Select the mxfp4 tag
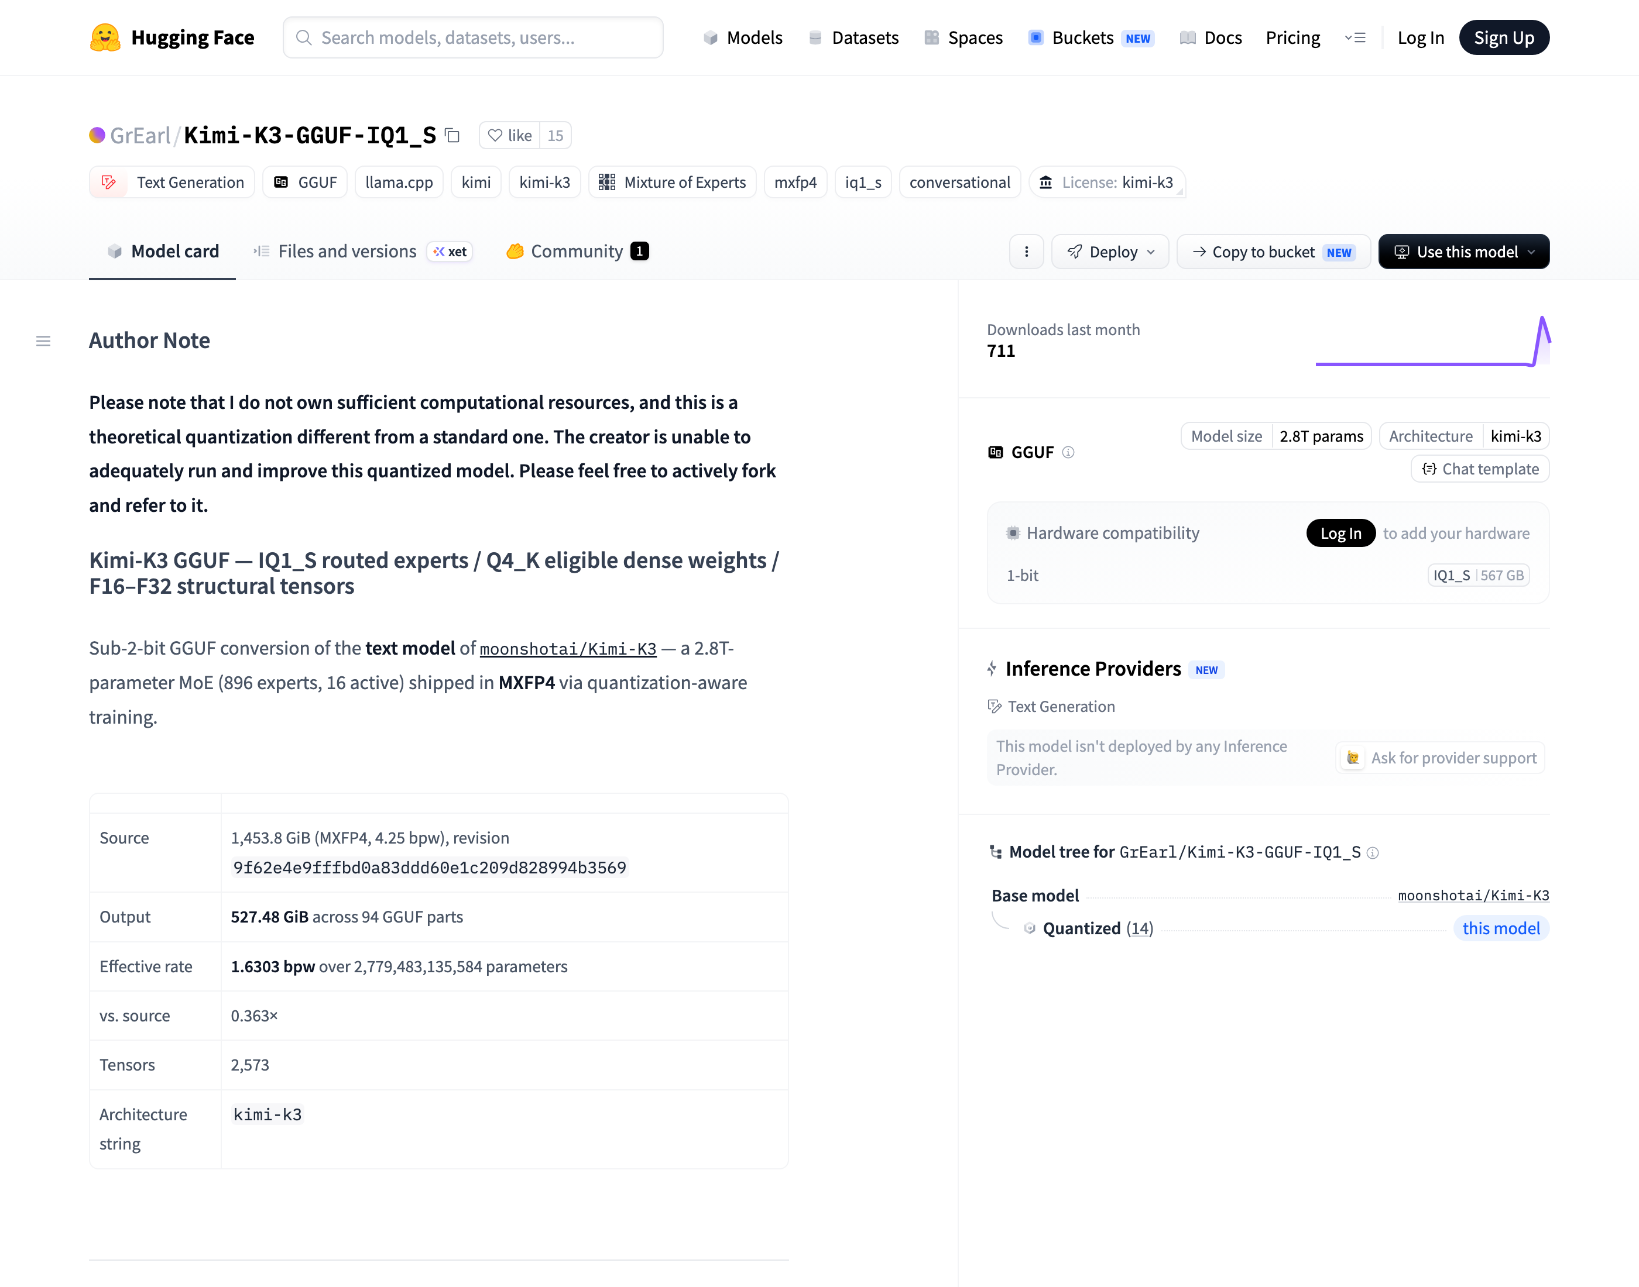1639x1287 pixels. (x=796, y=183)
